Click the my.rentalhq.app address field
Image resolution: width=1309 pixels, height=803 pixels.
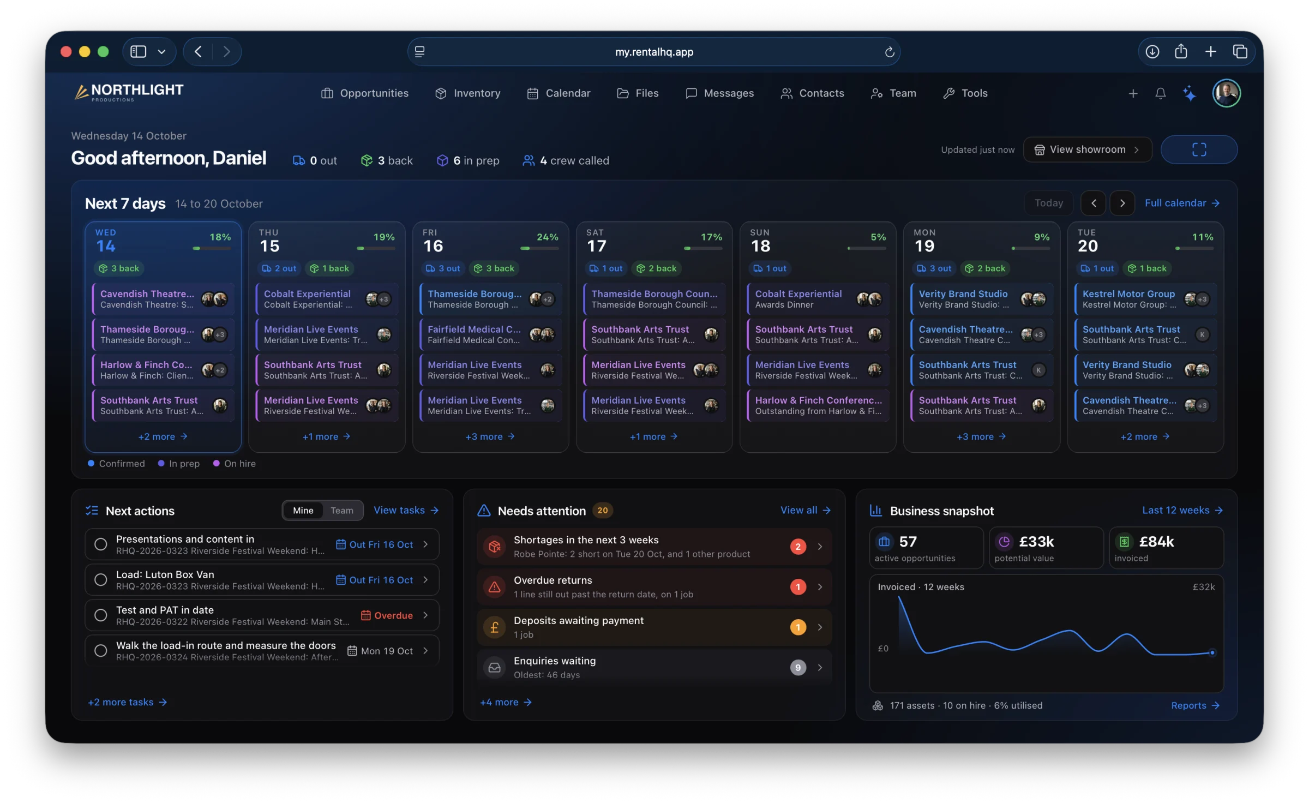pyautogui.click(x=653, y=52)
